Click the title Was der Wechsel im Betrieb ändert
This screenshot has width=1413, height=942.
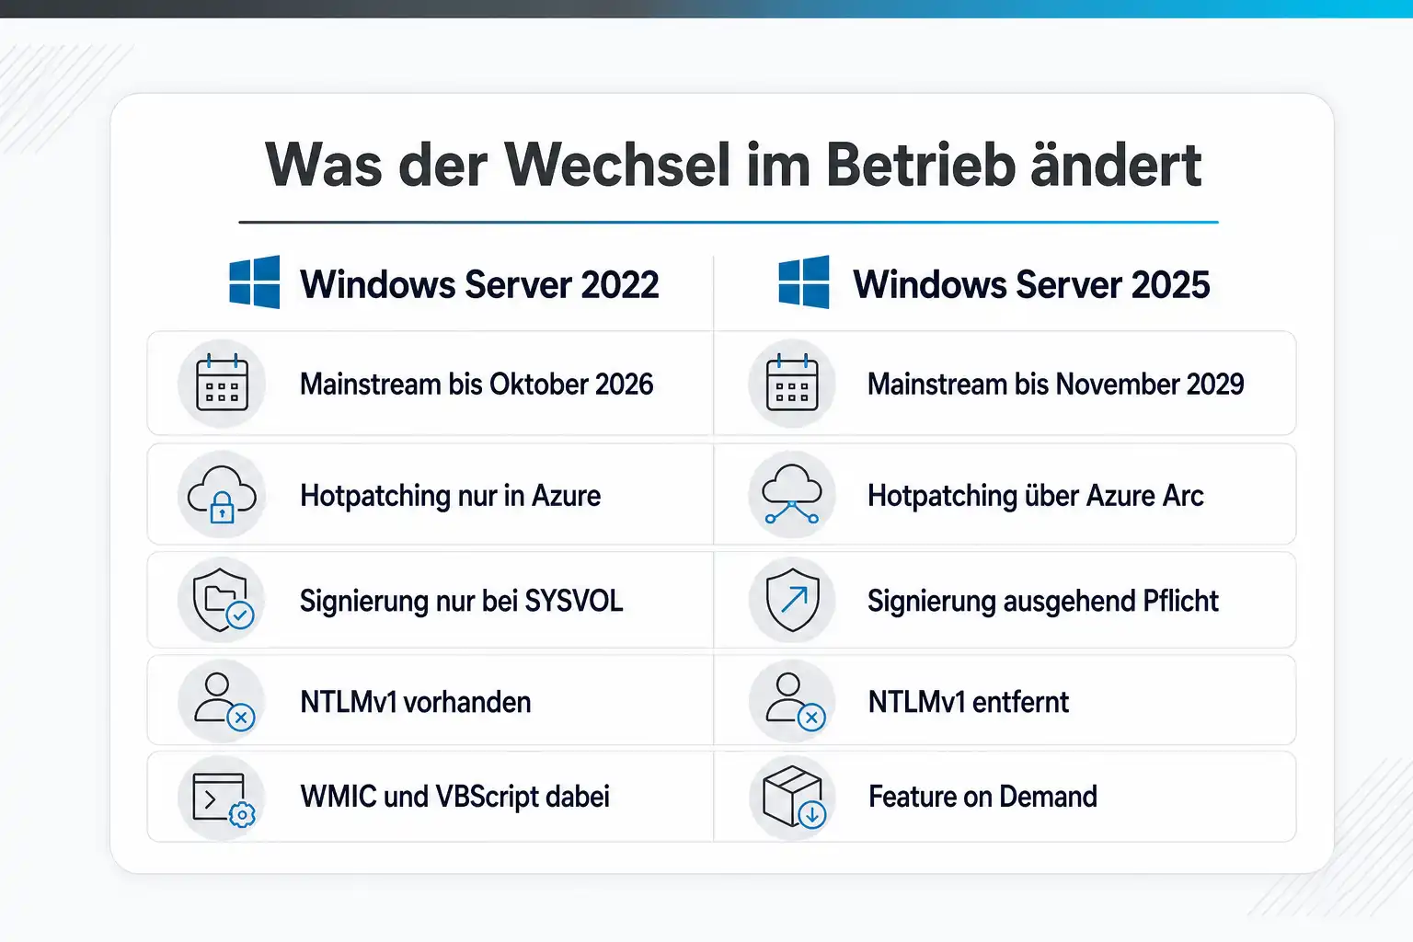click(x=733, y=165)
